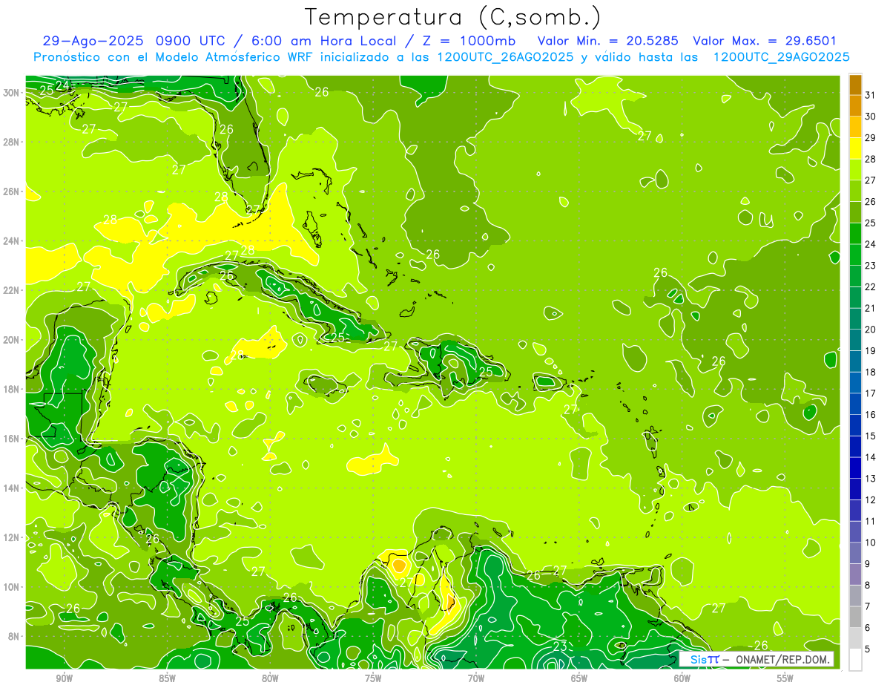Click the legend value '17'

click(x=870, y=393)
